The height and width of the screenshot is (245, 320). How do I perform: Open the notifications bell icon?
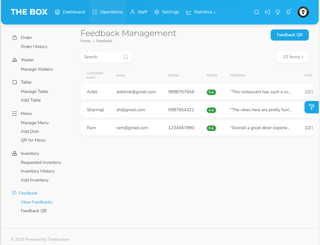pos(288,12)
